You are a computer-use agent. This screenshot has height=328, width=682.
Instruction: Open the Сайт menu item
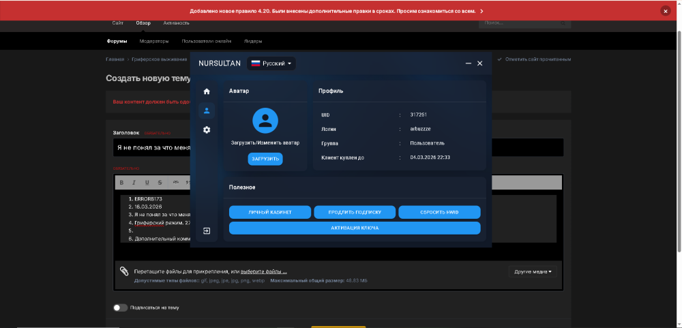tap(117, 23)
